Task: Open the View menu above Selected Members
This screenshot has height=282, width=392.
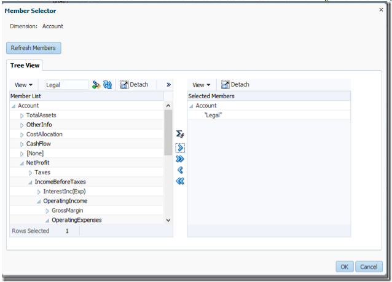Action: [201, 85]
